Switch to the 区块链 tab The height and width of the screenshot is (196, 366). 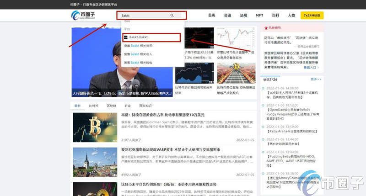coord(112,106)
